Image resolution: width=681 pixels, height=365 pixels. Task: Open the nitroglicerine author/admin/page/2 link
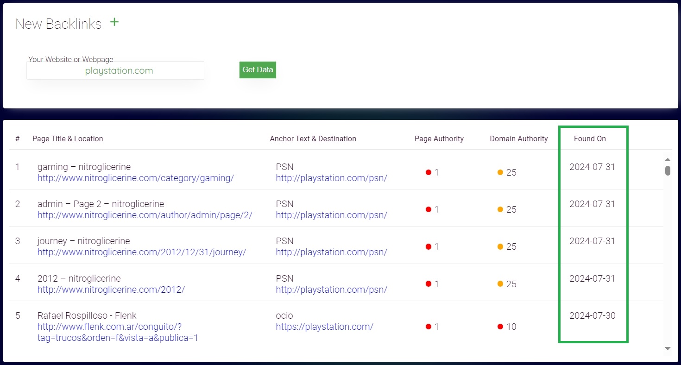click(145, 215)
